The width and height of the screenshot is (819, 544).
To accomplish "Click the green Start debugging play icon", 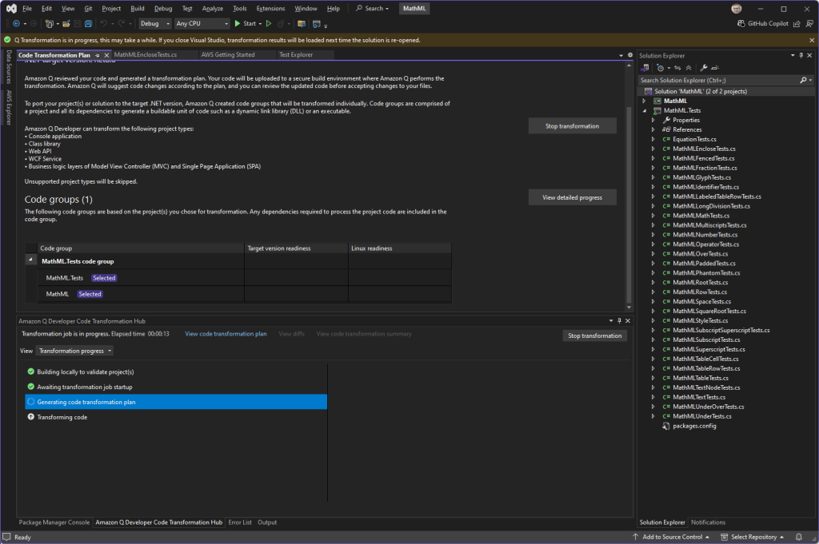I will [x=238, y=24].
